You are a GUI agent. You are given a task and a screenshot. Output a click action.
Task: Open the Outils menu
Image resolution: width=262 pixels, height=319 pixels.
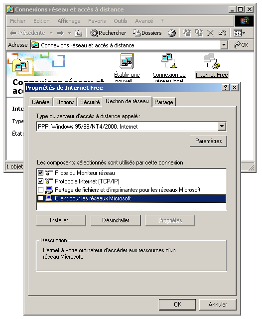[121, 21]
